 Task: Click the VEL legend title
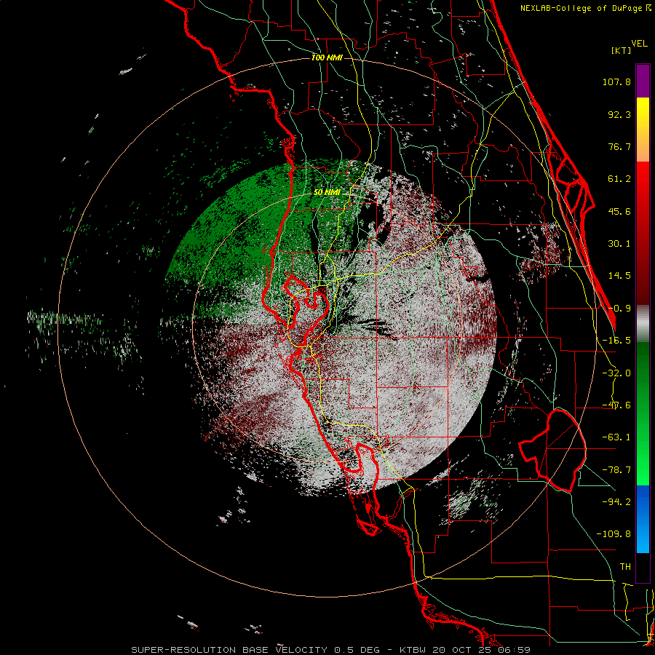[639, 44]
